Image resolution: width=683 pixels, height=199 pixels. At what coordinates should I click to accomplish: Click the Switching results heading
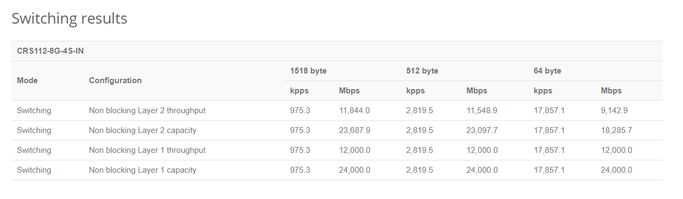pos(69,19)
